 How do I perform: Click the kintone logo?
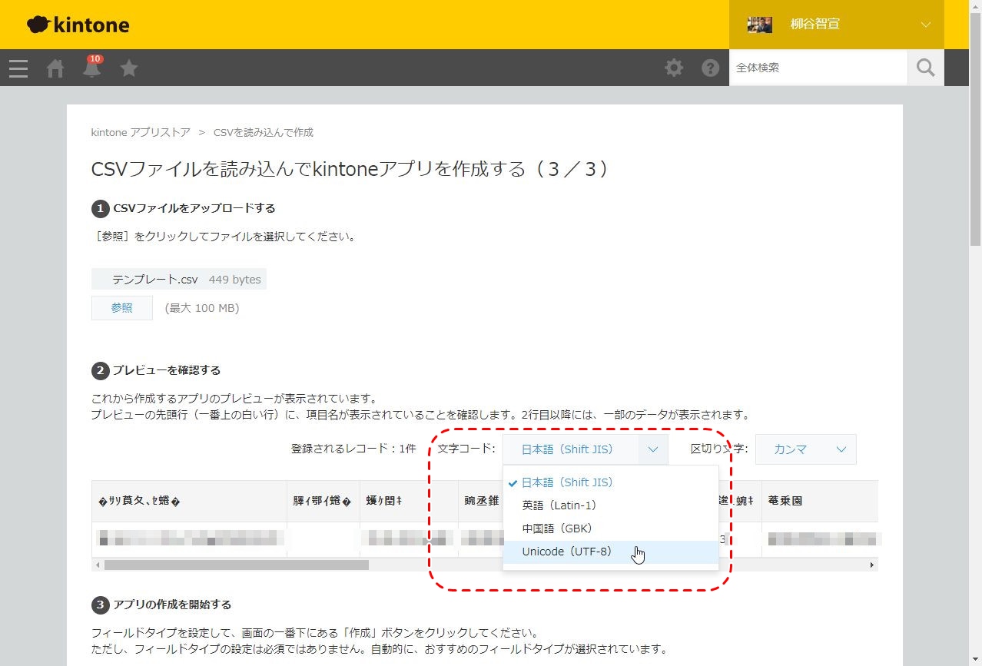point(78,25)
